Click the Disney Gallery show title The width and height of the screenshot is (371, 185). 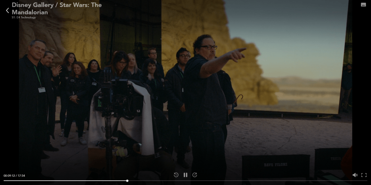(x=57, y=8)
